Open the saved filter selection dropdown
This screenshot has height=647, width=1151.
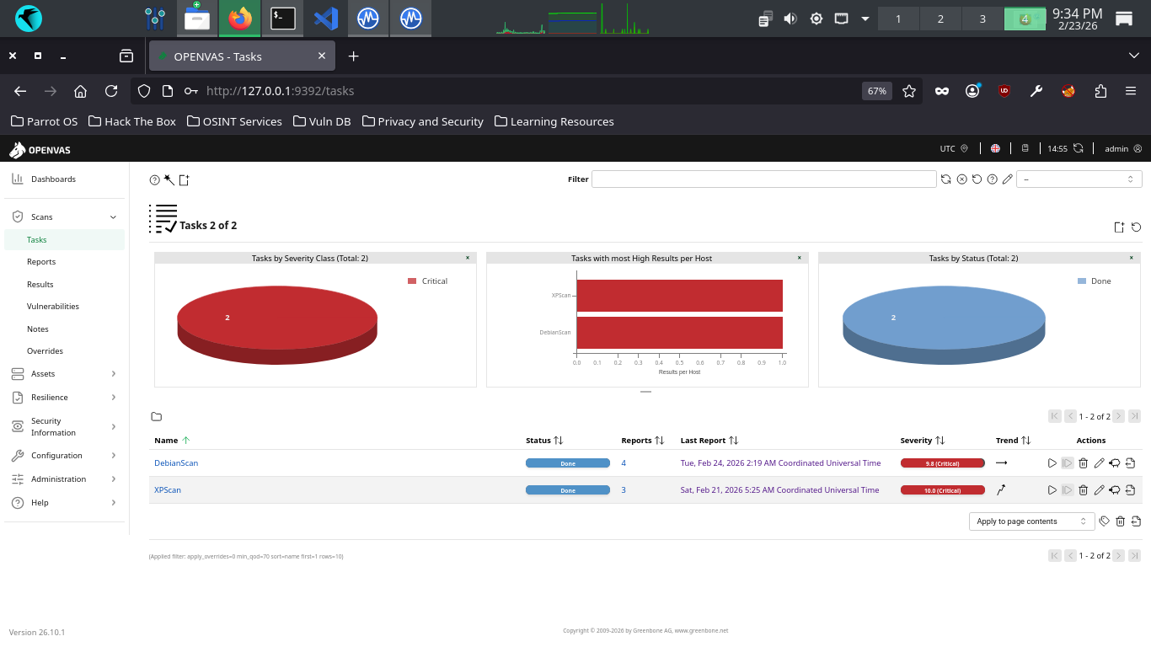tap(1079, 179)
